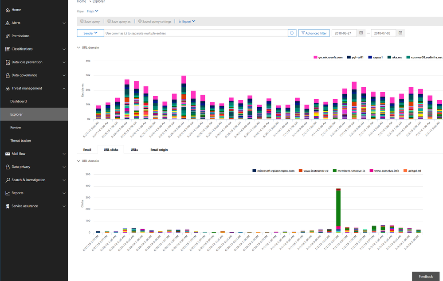Expand the Mail flow chevron

pos(64,154)
